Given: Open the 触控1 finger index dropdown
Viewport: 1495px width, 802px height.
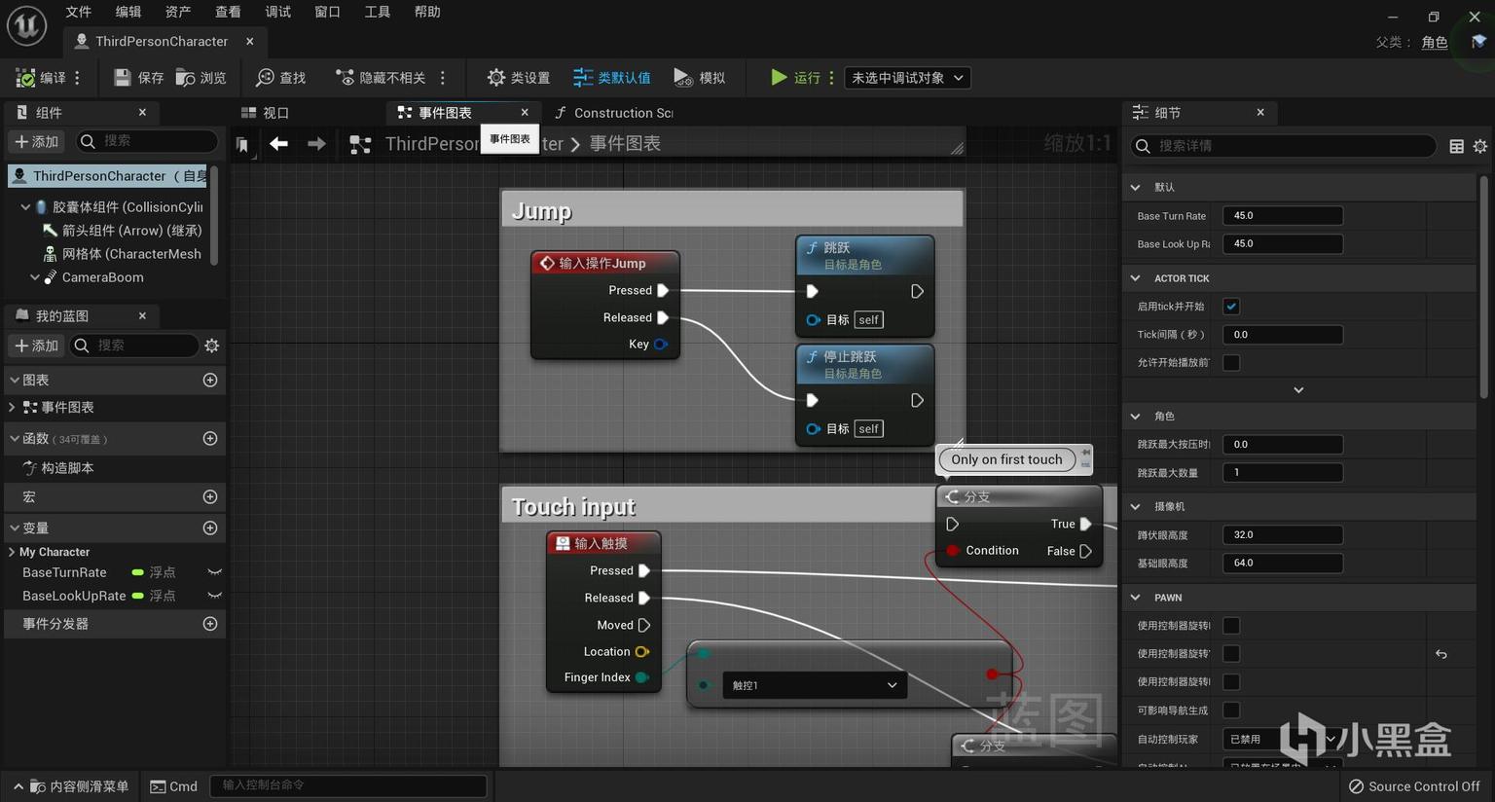Looking at the screenshot, I should [x=814, y=685].
